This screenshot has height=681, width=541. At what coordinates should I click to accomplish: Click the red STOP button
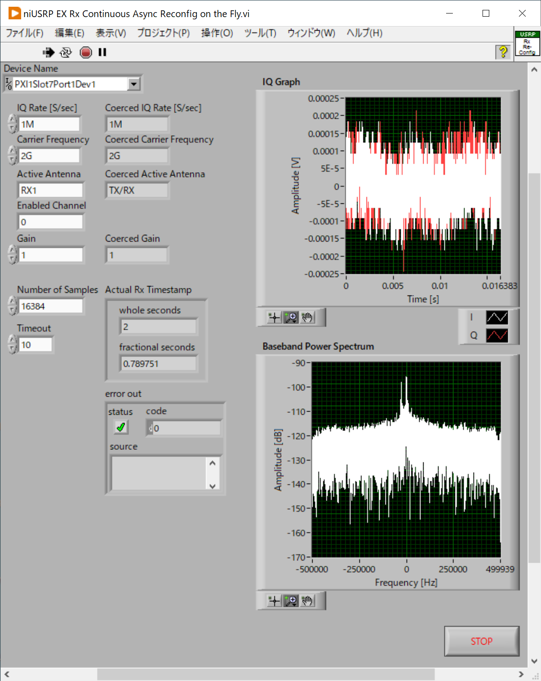(482, 641)
